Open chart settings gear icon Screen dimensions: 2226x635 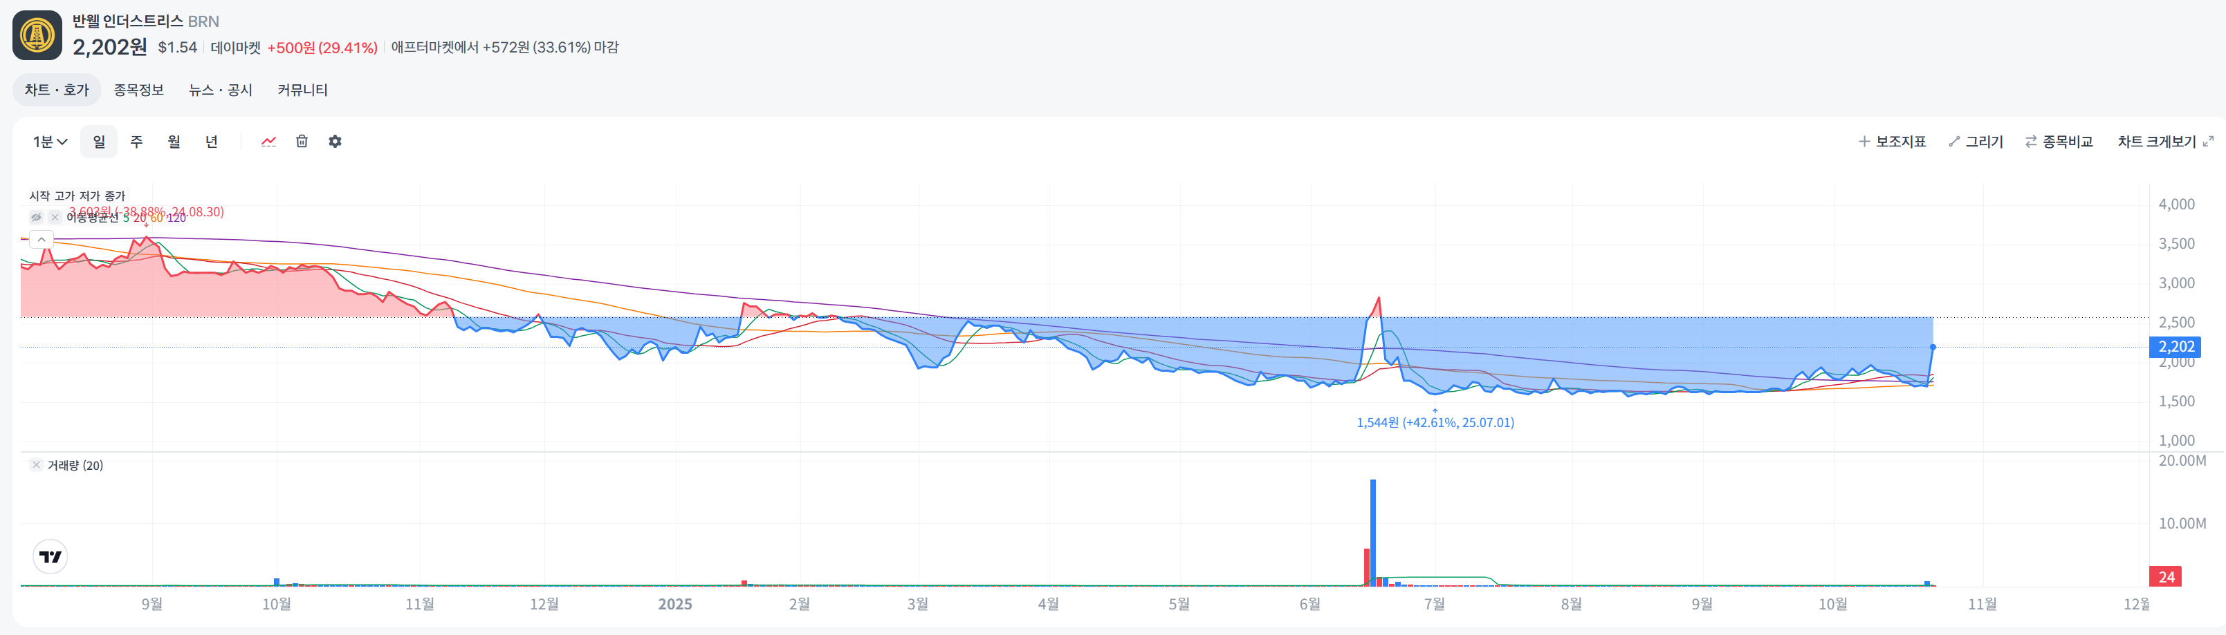(335, 142)
